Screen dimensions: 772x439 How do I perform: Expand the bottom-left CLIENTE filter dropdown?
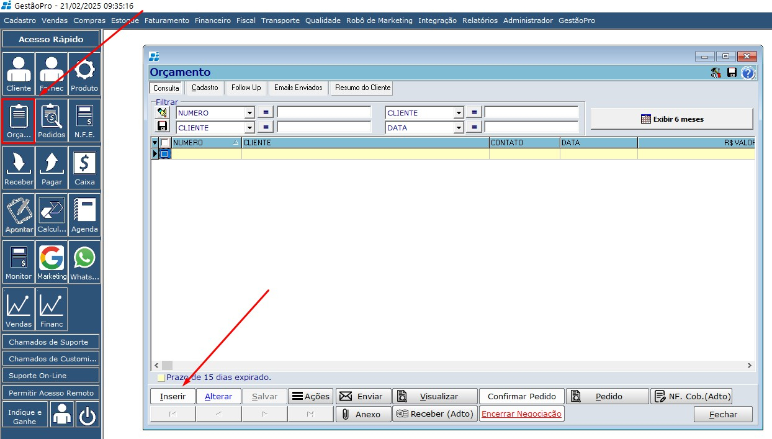[249, 127]
